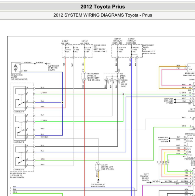The height and width of the screenshot is (196, 195).
Task: Click the 'J/C A55 (BEHIND LEFT END OF DASH)' label
Action: click(x=107, y=167)
